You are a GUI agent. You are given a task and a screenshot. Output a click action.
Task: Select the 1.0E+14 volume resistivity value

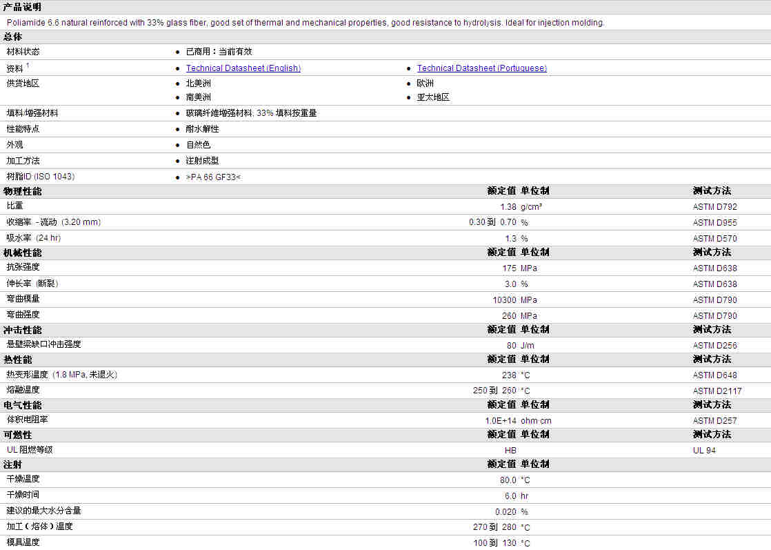click(x=501, y=421)
